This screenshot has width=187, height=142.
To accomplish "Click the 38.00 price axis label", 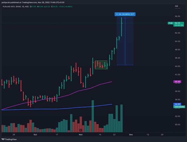I will 177,91.
